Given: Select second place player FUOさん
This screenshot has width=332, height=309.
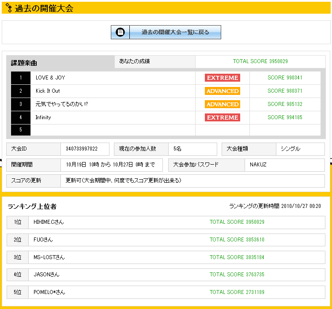Looking at the screenshot, I should 43,240.
